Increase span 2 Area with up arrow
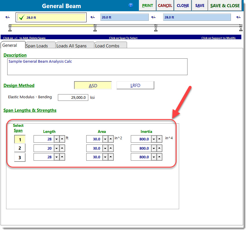The width and height of the screenshot is (248, 232). (111, 148)
